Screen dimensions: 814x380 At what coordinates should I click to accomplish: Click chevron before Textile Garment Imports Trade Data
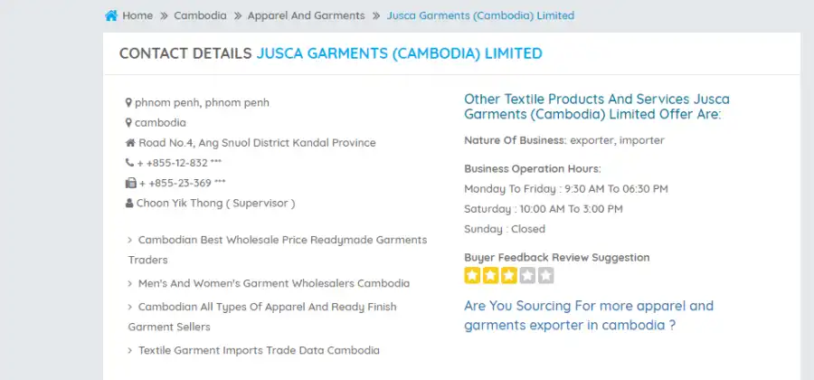click(130, 350)
